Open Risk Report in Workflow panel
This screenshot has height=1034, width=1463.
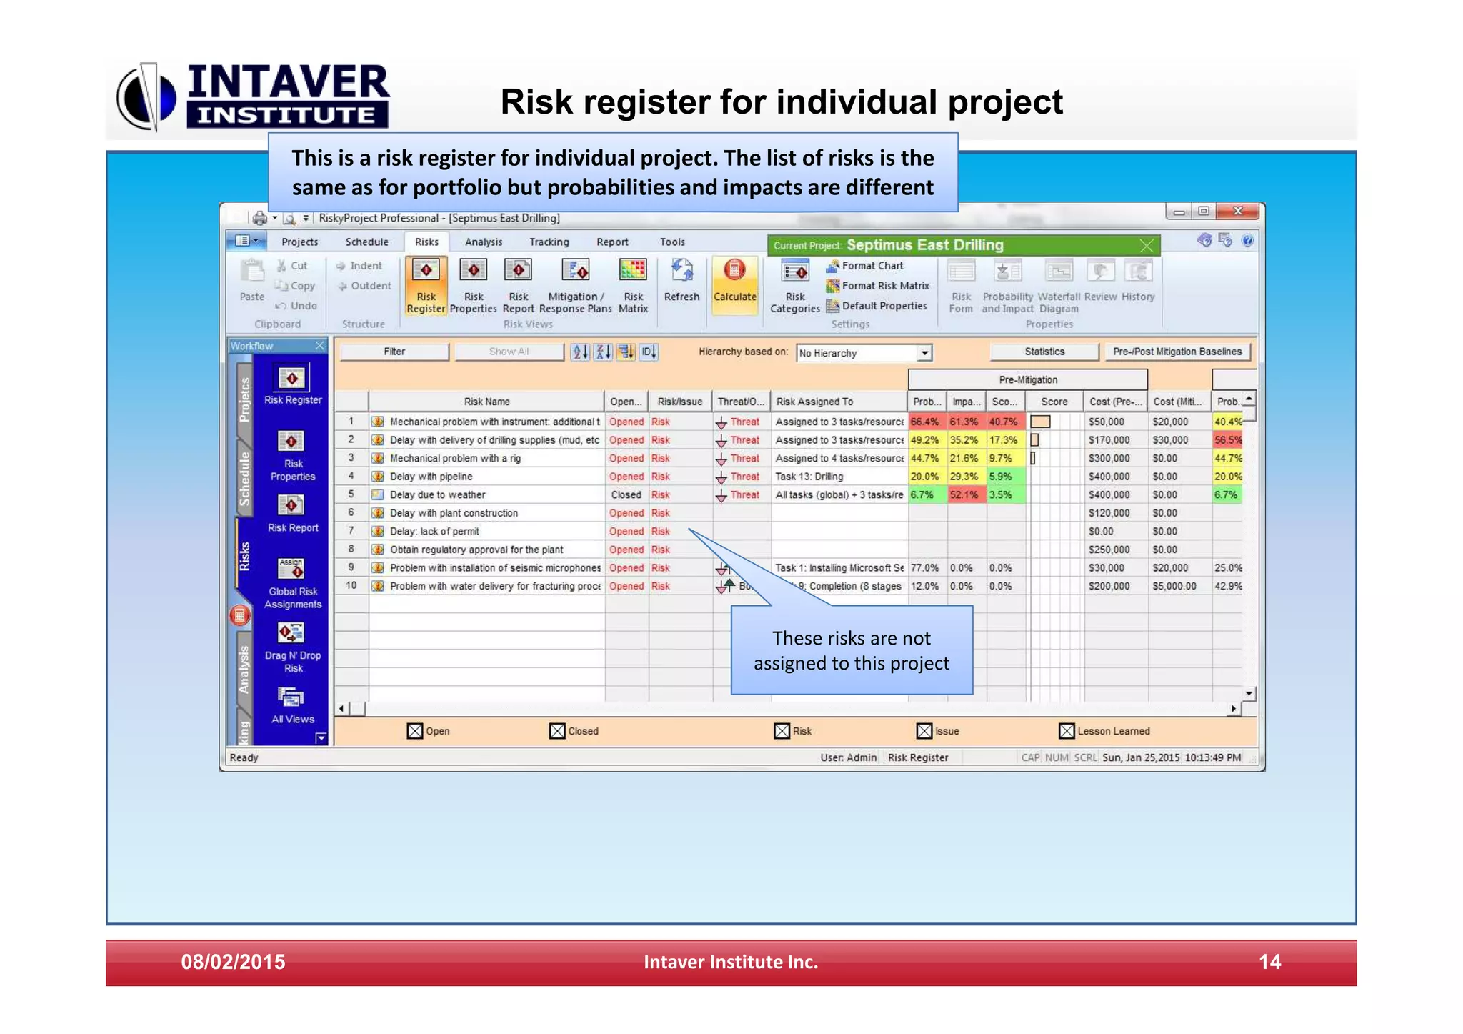click(x=293, y=513)
